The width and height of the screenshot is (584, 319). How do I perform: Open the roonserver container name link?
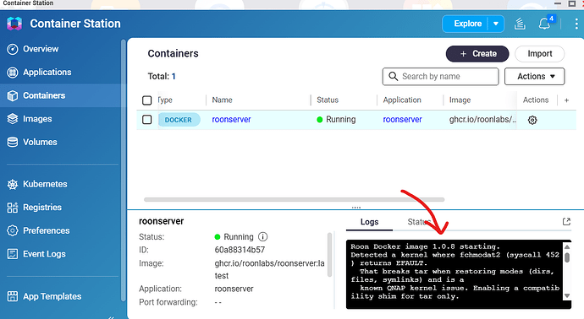(x=231, y=120)
